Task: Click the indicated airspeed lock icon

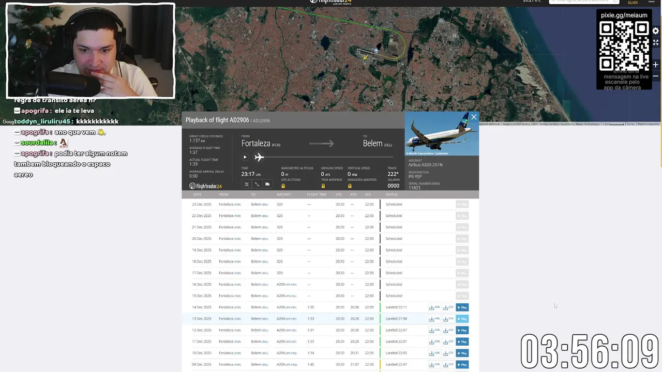Action: pos(350,186)
